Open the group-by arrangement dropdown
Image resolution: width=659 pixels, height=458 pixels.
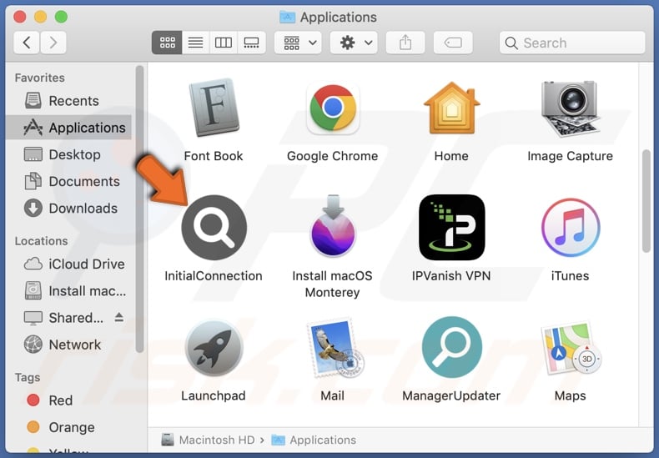tap(298, 43)
